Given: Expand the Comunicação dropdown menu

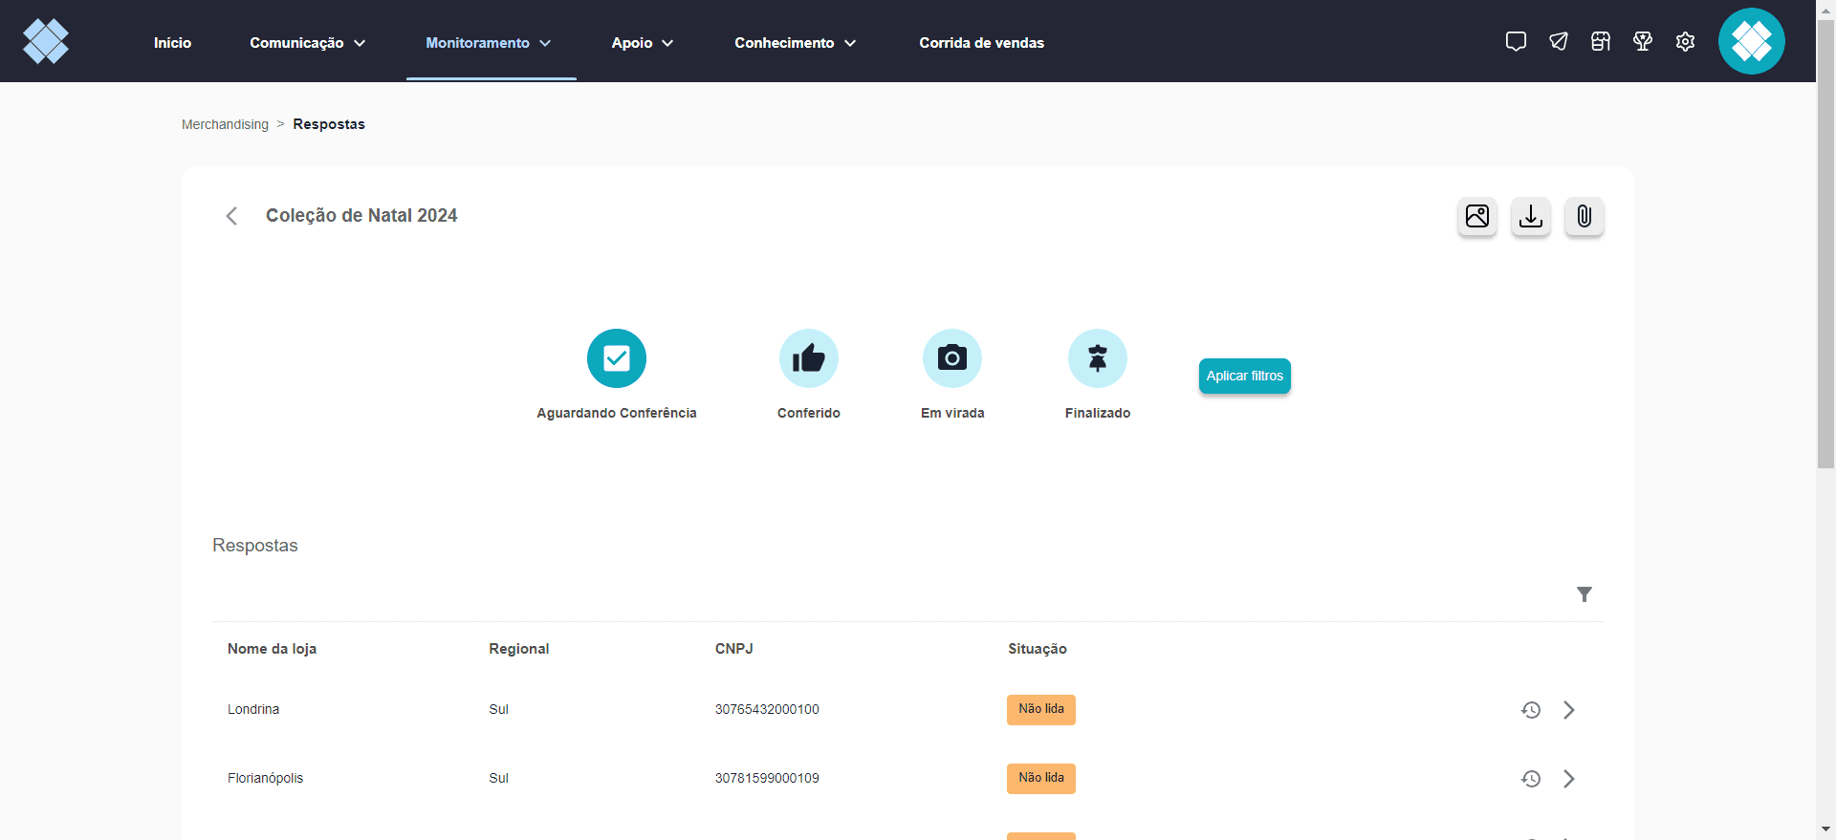Looking at the screenshot, I should coord(307,43).
